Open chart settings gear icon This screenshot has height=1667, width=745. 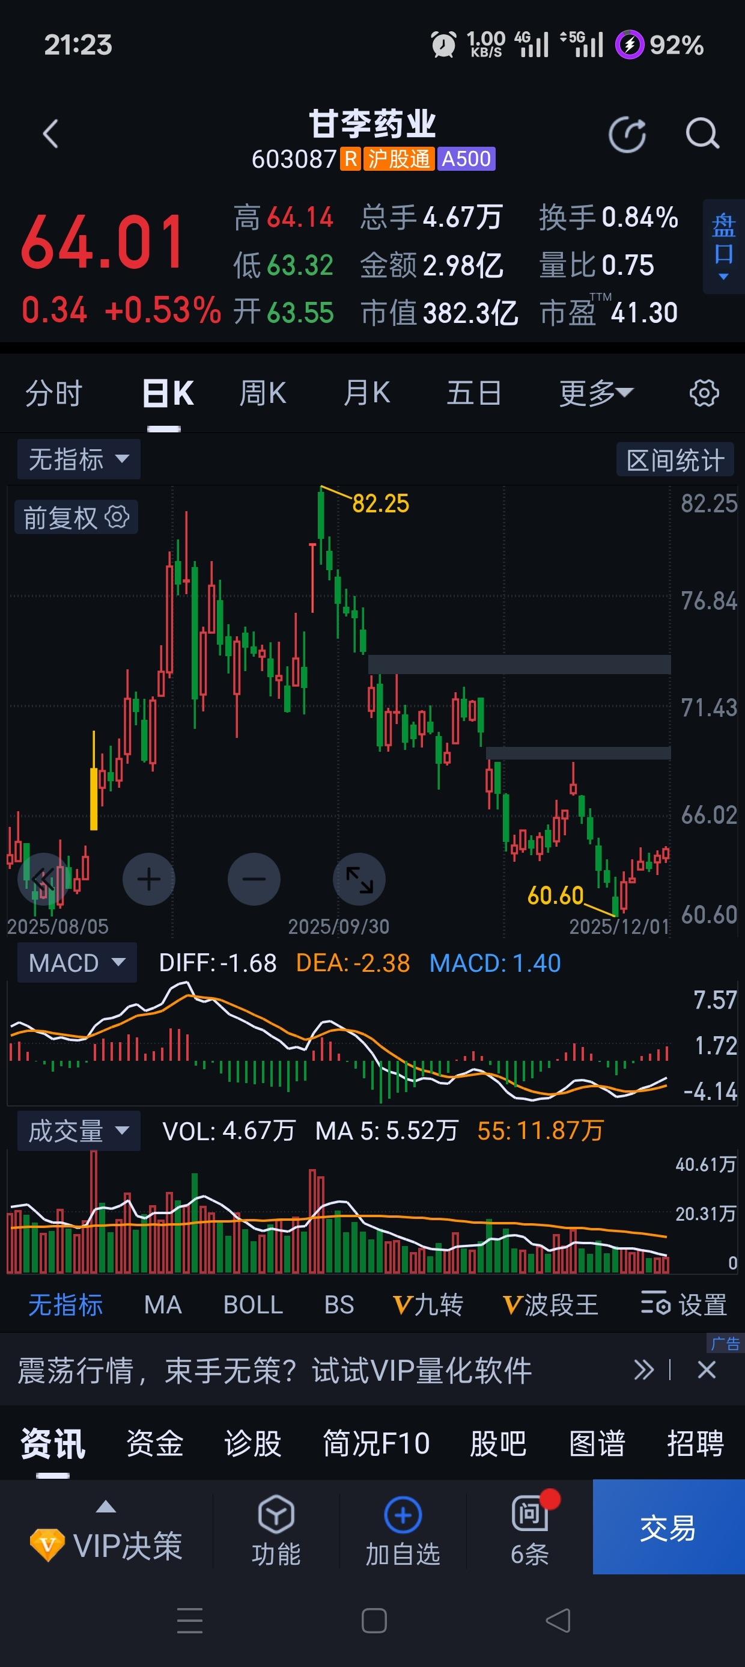[x=704, y=393]
